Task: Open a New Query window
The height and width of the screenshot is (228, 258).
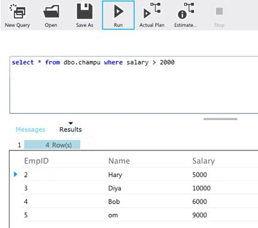Action: [17, 16]
